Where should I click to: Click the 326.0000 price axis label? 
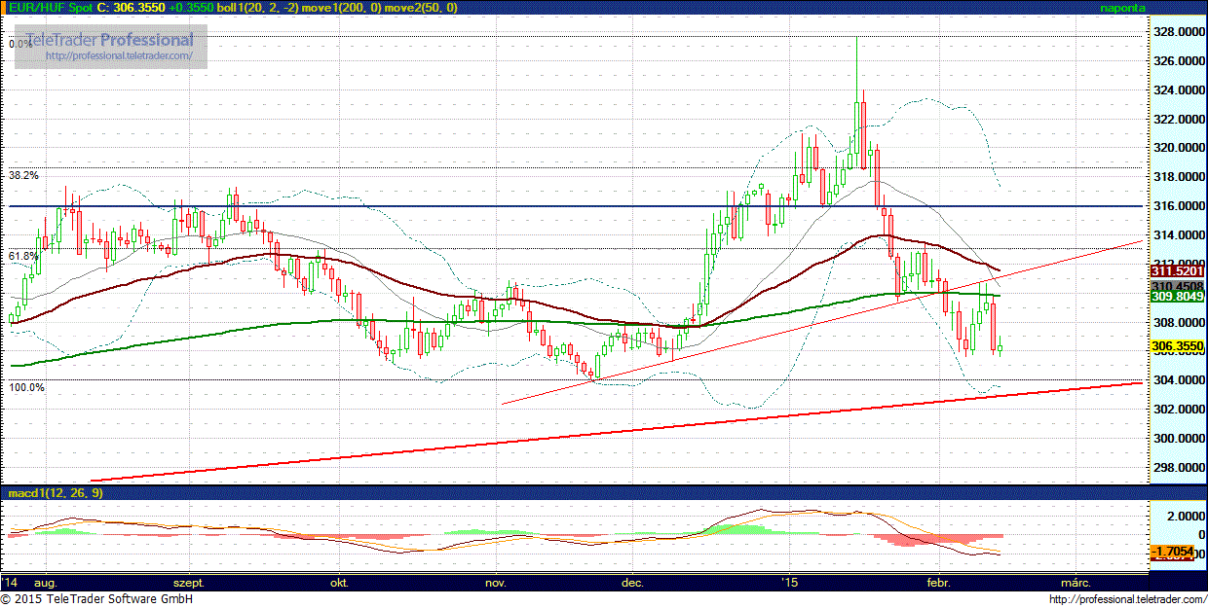[1178, 61]
